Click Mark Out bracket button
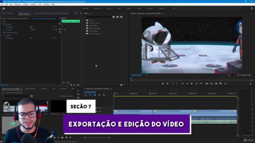This screenshot has width=255, height=143. 177,83
